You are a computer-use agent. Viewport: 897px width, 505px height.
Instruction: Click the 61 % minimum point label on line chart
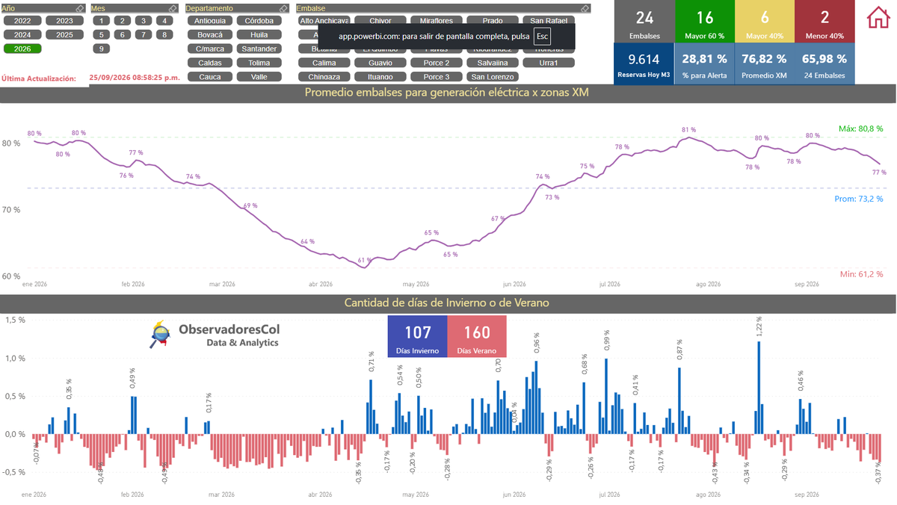[x=364, y=261]
